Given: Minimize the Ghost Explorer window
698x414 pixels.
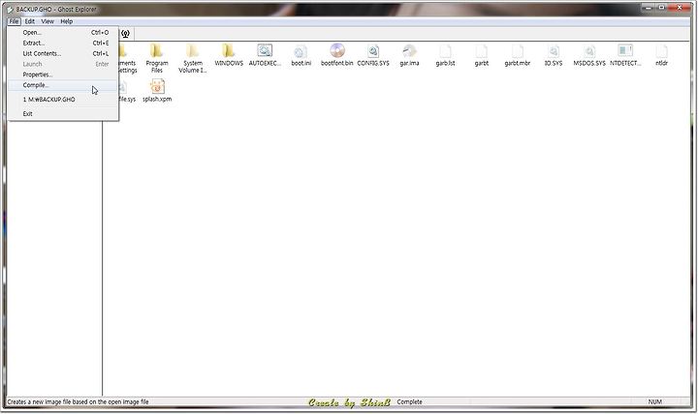Looking at the screenshot, I should coord(649,8).
